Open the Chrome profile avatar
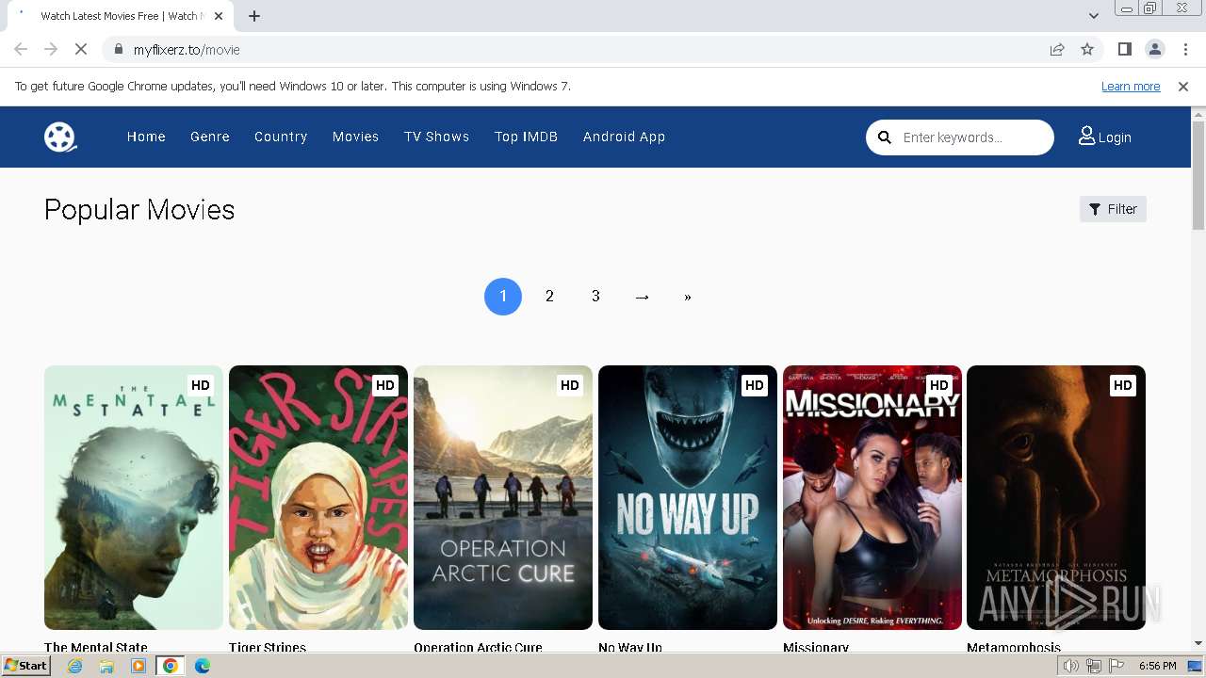 click(1154, 49)
